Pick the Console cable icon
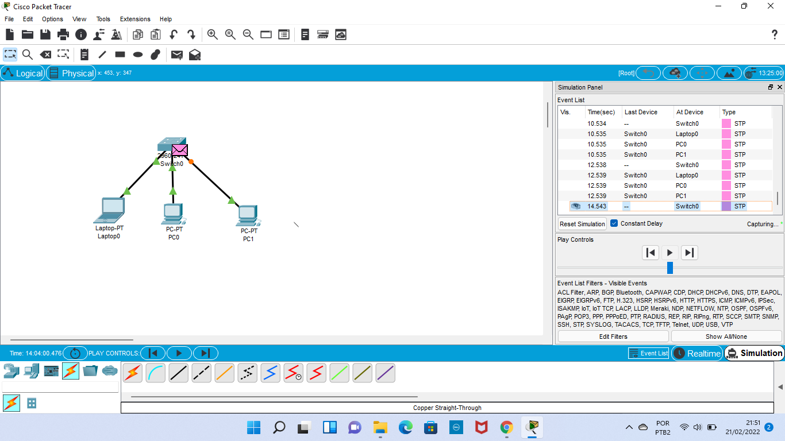785x441 pixels. [156, 373]
